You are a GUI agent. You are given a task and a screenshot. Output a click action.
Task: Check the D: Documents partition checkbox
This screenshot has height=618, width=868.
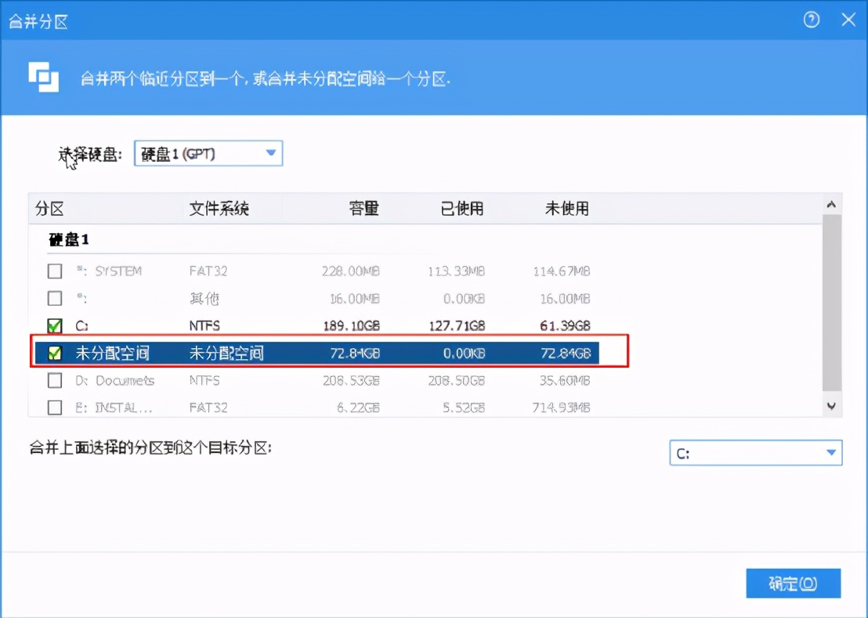coord(56,381)
